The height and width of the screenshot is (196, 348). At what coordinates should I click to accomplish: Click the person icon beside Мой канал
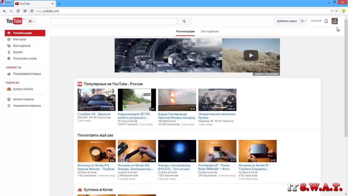(9, 39)
